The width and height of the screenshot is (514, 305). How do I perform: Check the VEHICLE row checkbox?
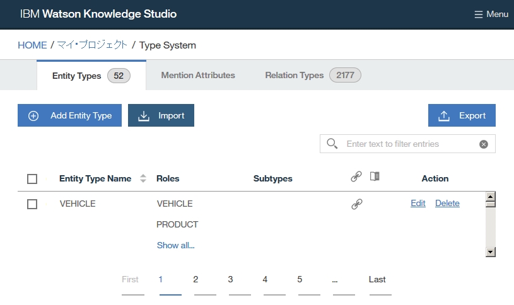point(32,204)
